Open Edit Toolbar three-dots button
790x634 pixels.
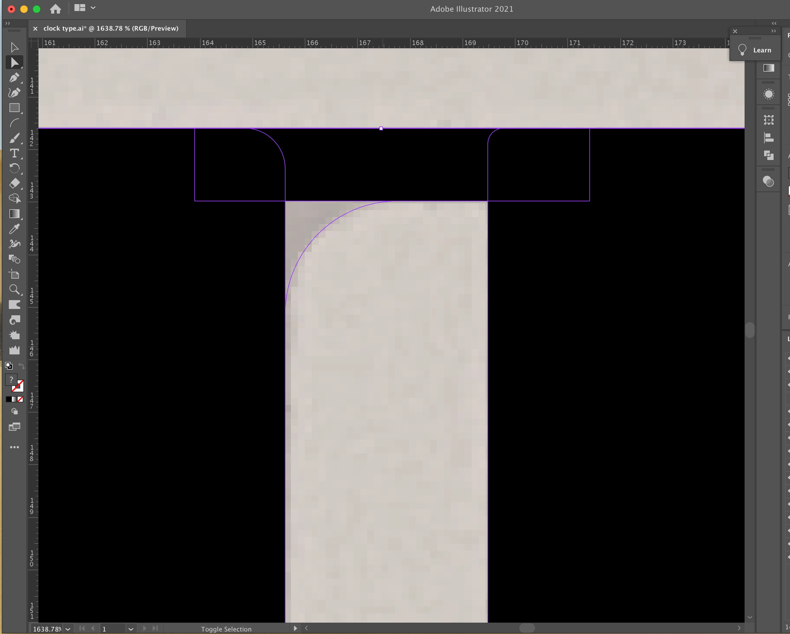[14, 447]
